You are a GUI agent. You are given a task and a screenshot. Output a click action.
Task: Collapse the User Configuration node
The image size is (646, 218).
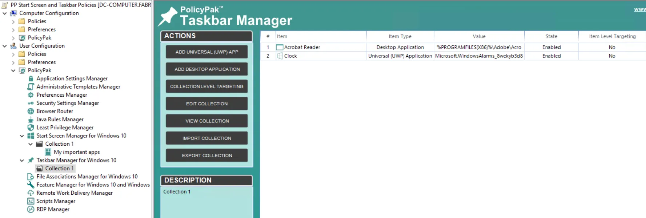pos(5,46)
